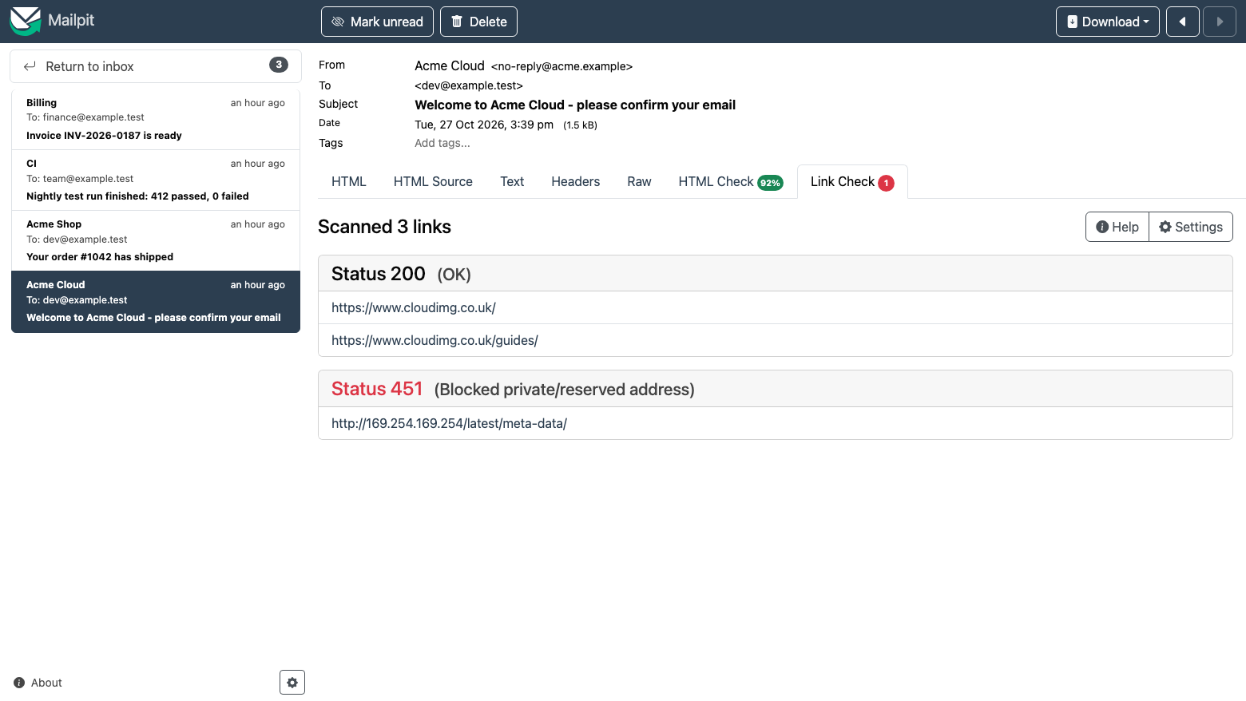Click the Status 200 heading
The width and height of the screenshot is (1246, 701).
[x=379, y=274]
